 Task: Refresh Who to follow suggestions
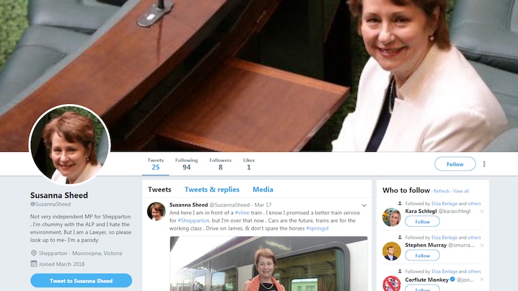pos(441,191)
